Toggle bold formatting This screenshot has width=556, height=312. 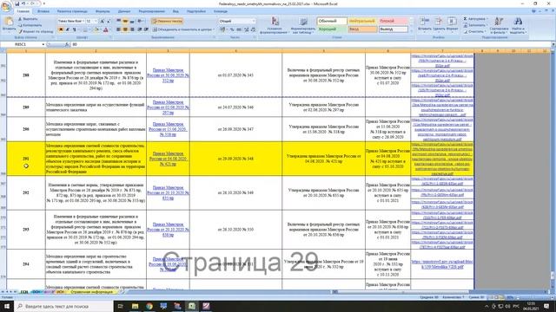(x=61, y=29)
